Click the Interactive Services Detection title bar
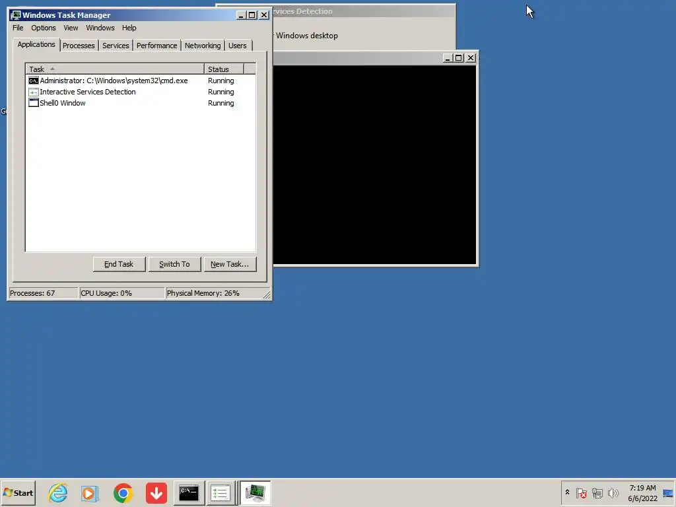The image size is (676, 507). coord(362,11)
